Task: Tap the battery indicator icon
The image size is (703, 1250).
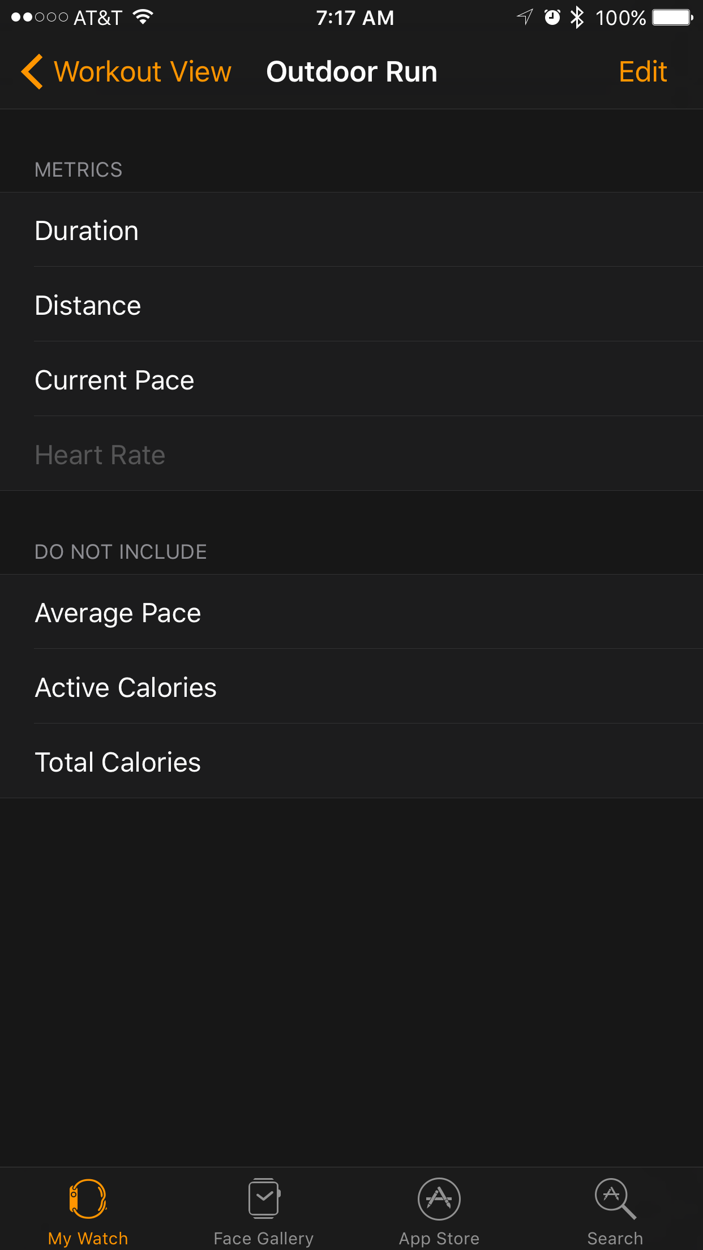Action: (x=672, y=18)
